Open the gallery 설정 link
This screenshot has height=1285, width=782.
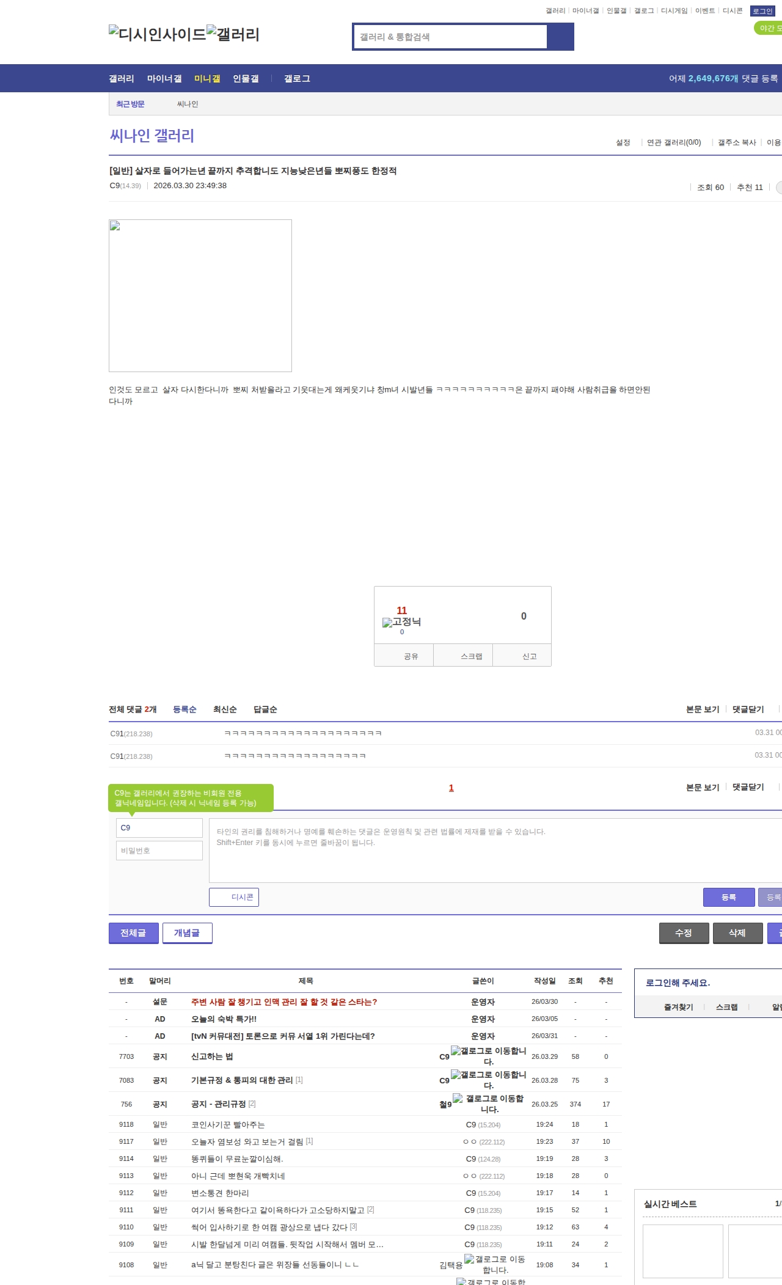623,142
